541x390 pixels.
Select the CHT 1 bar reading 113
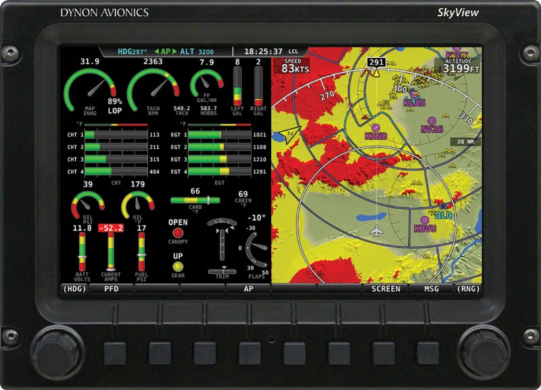(116, 135)
